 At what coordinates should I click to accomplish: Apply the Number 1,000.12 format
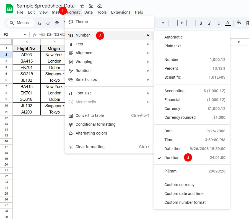point(192,60)
